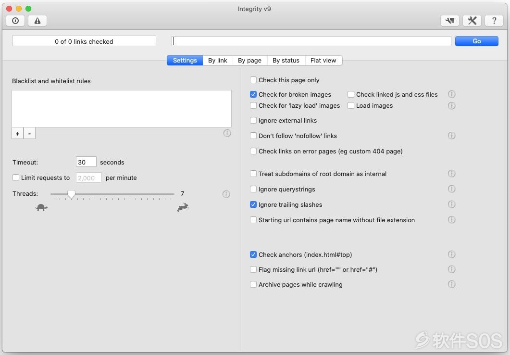
Task: Enable Don't follow 'nofollow' links
Action: pos(253,136)
